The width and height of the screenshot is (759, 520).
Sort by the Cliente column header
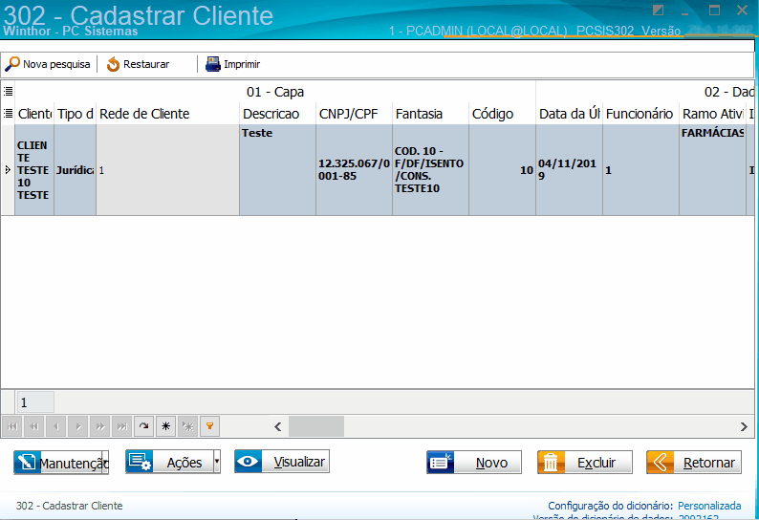(x=34, y=114)
